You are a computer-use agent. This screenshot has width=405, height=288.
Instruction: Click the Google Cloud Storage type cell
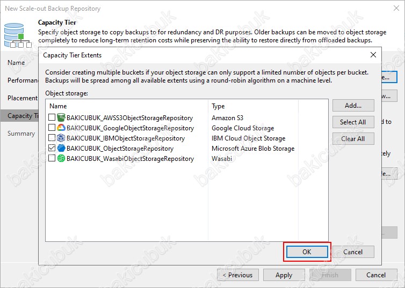[x=243, y=128]
